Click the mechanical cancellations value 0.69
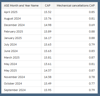Image resolution: width=100 pixels, height=96 pixels. 92,25
